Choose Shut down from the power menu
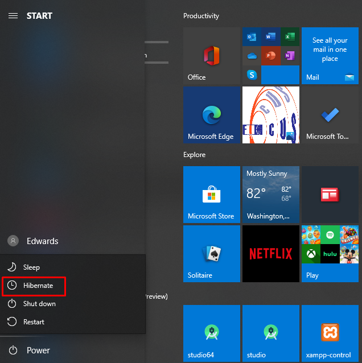Image resolution: width=362 pixels, height=363 pixels. click(73, 304)
